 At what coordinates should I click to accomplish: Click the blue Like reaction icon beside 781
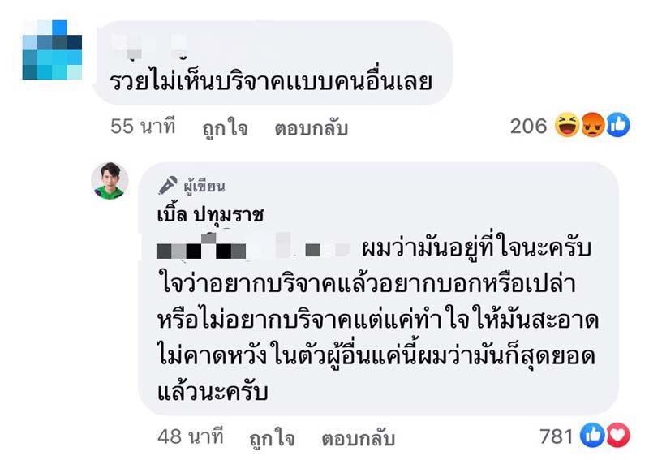(594, 436)
